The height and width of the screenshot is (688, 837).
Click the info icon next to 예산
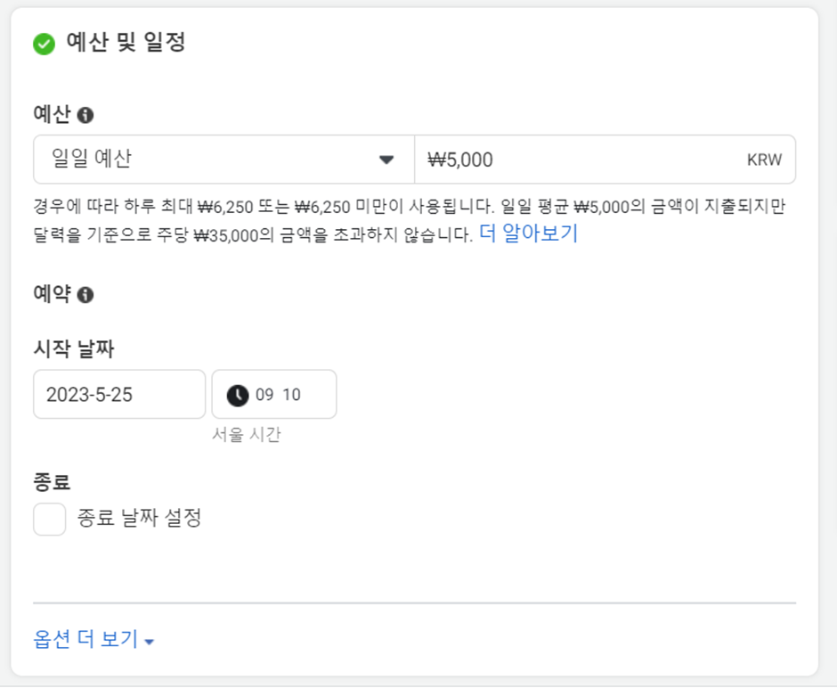(x=85, y=115)
